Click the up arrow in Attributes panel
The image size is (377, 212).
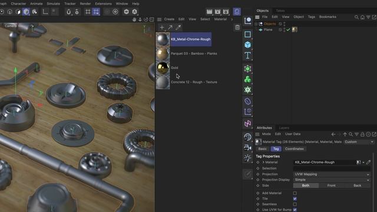point(345,134)
